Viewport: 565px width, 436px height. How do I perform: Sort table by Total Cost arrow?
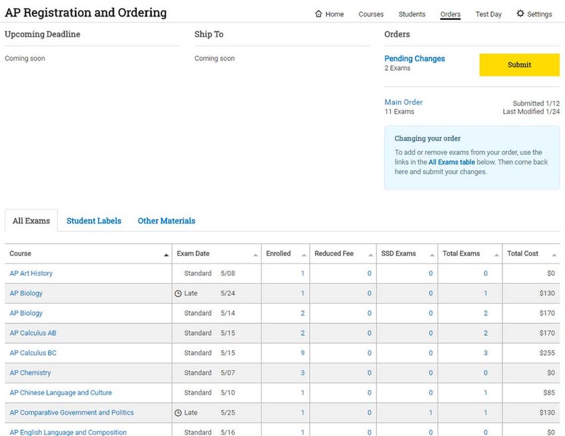554,255
